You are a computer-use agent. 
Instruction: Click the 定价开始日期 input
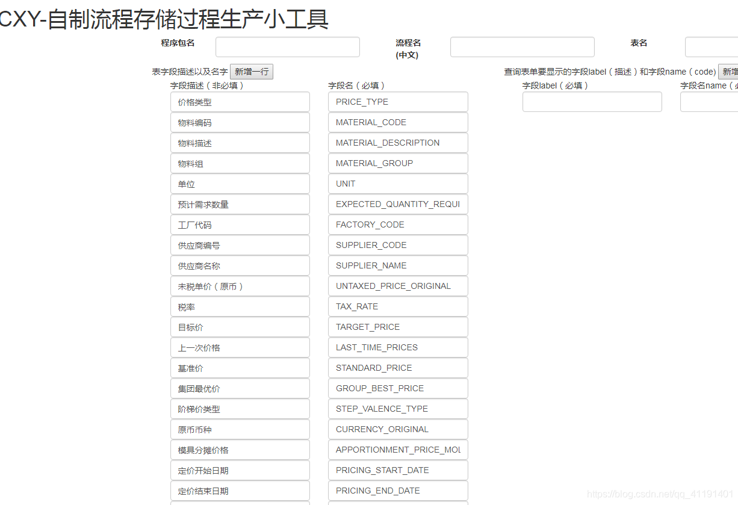tap(240, 470)
